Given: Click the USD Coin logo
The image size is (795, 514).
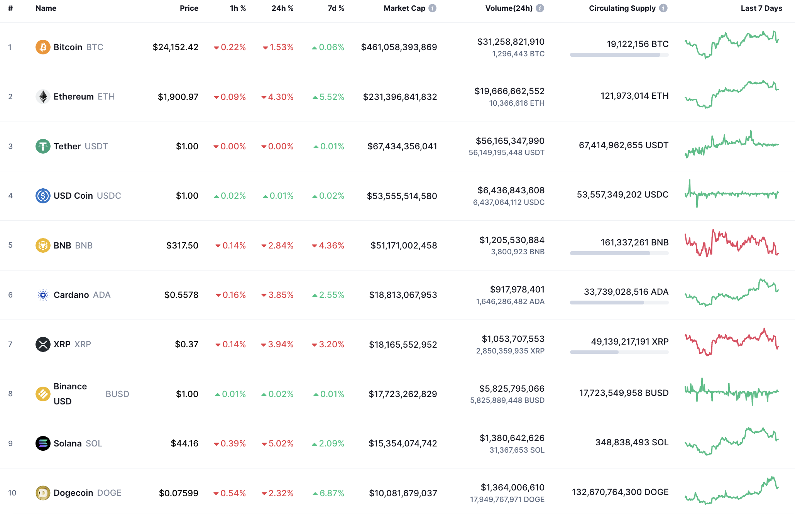Looking at the screenshot, I should (43, 196).
